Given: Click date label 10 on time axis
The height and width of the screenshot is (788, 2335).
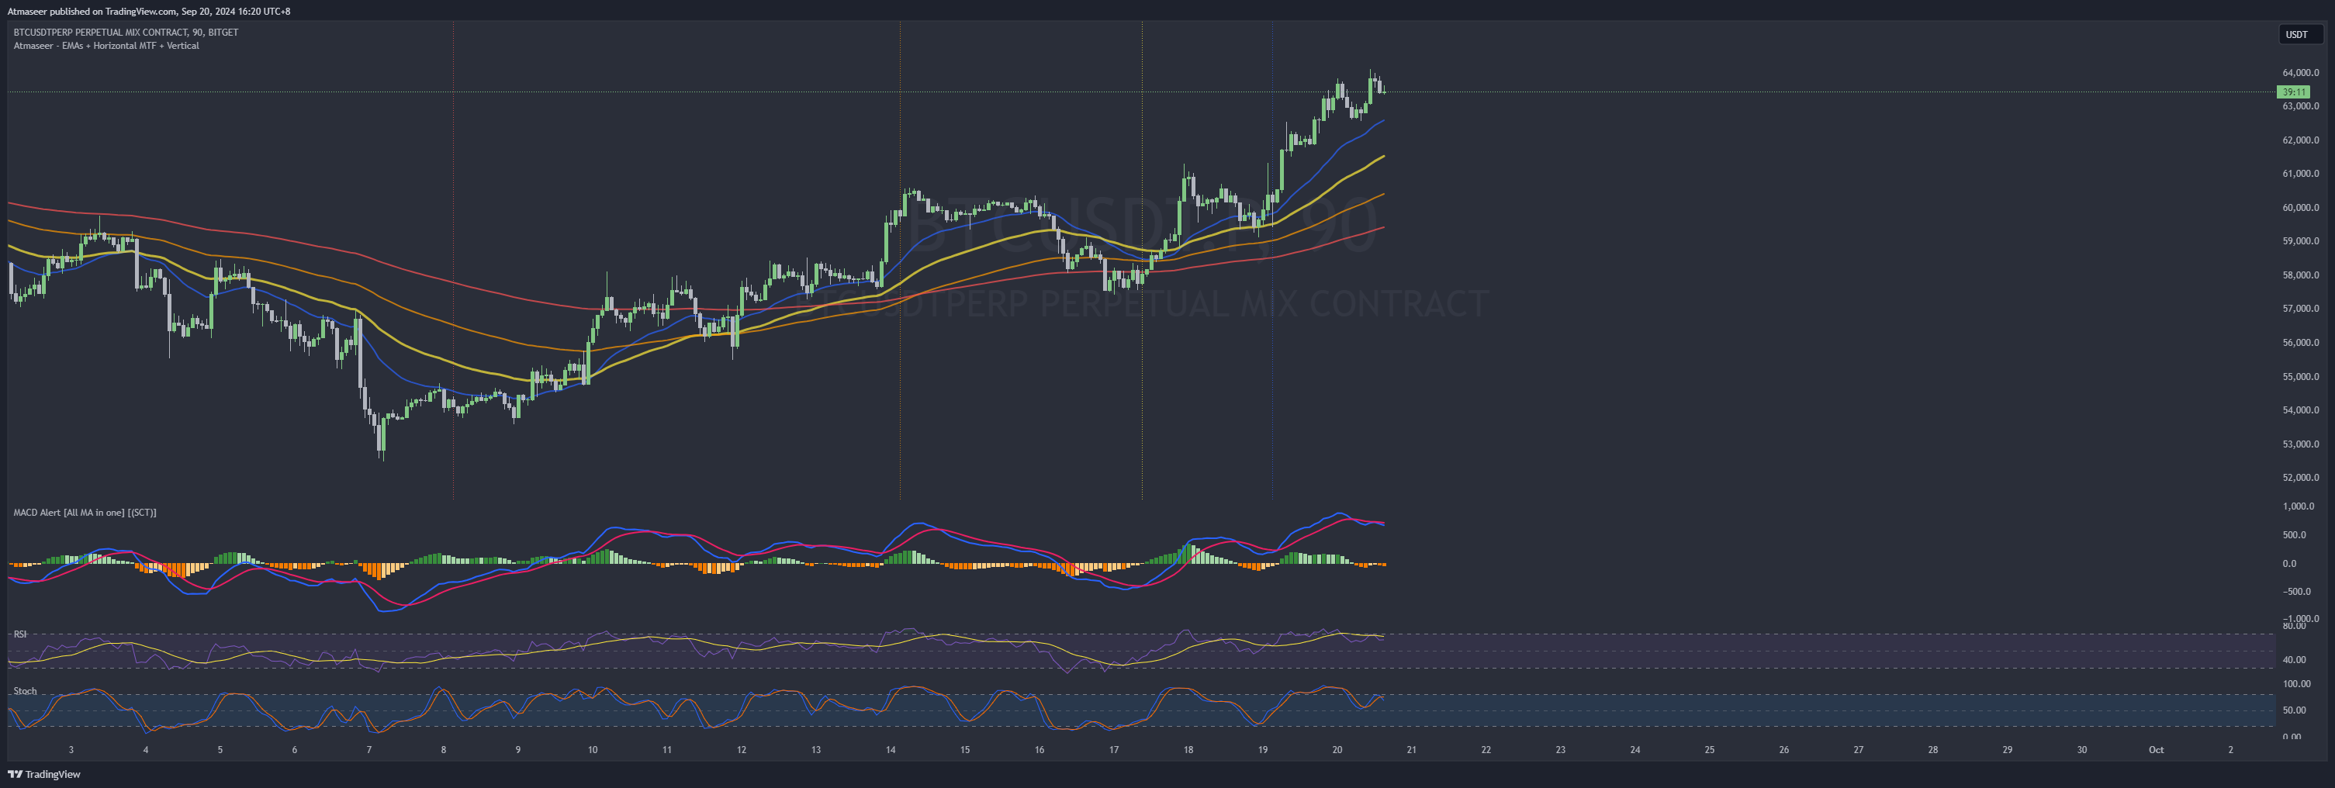Looking at the screenshot, I should click(x=593, y=750).
